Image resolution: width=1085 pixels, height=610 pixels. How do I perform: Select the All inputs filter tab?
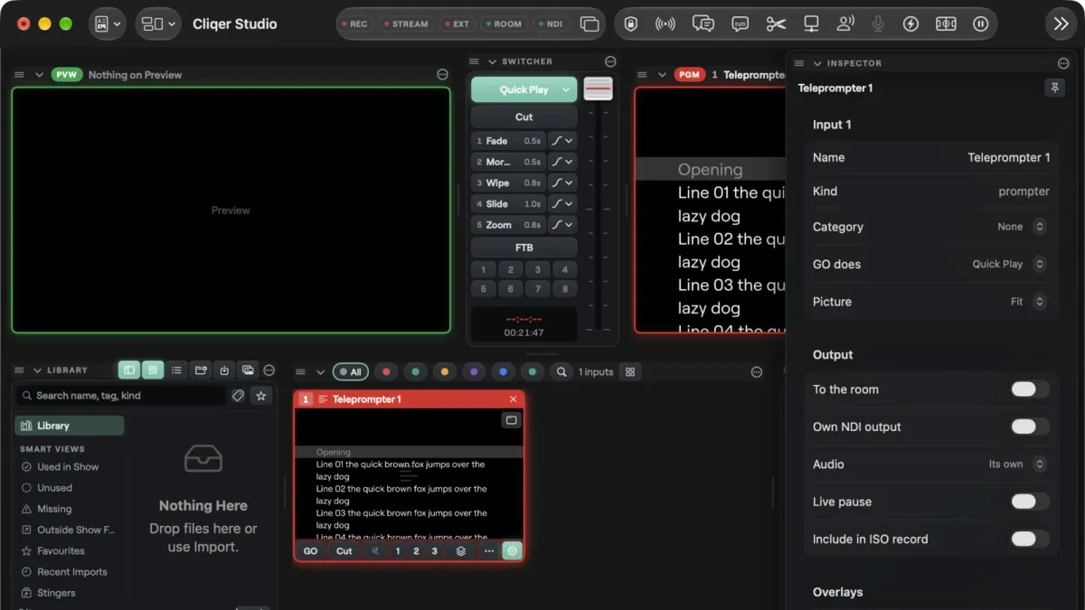pyautogui.click(x=350, y=371)
